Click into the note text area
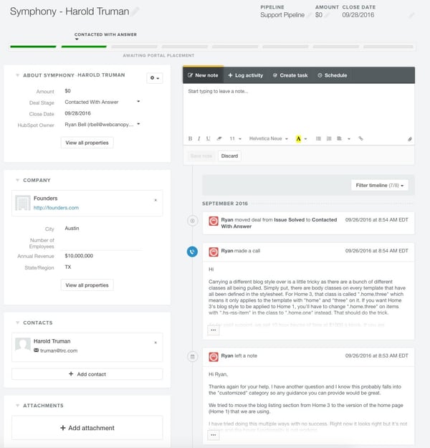 pos(297,108)
